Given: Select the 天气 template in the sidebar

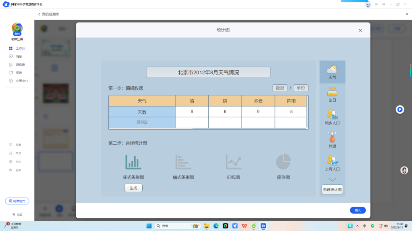Looking at the screenshot, I should pos(332,71).
